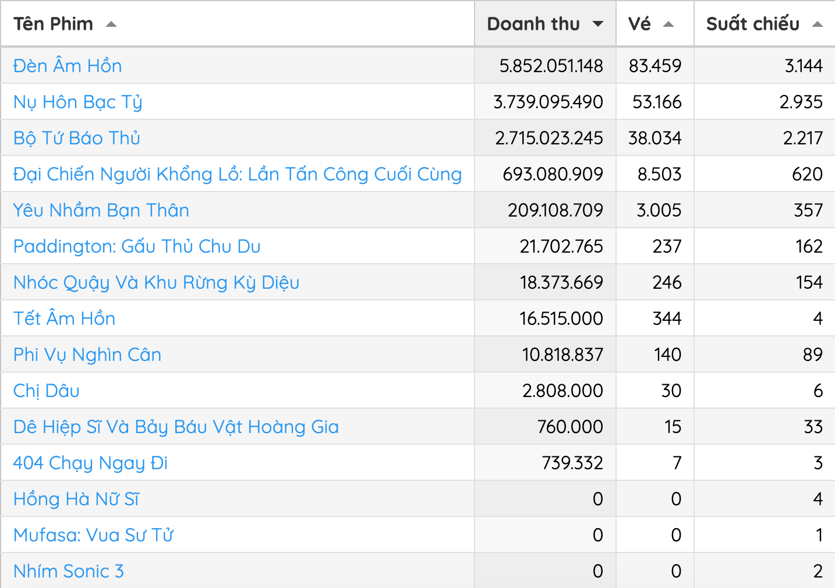Click sort arrow beside Vé header
This screenshot has width=835, height=588.
coord(668,24)
